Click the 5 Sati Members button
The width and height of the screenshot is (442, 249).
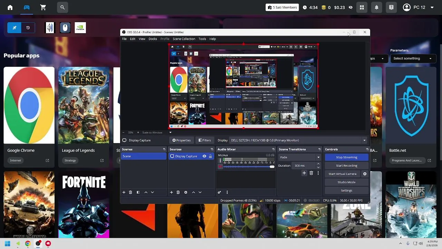tap(282, 7)
